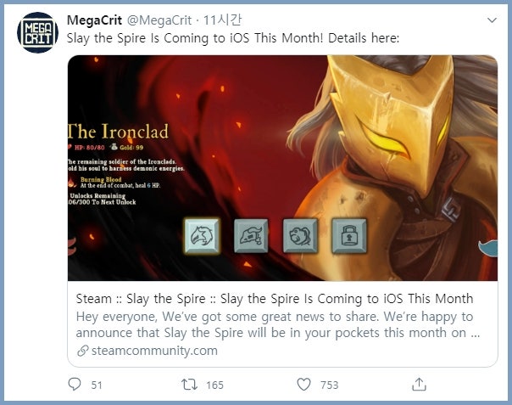Expand the tweet options chevron

click(492, 20)
